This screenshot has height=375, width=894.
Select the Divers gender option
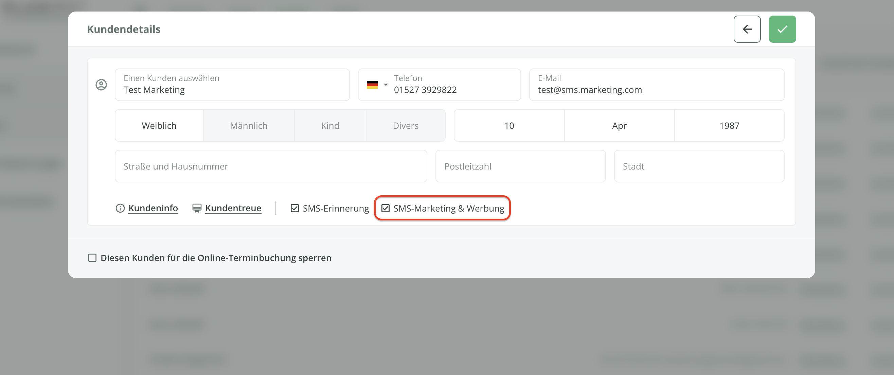click(405, 125)
